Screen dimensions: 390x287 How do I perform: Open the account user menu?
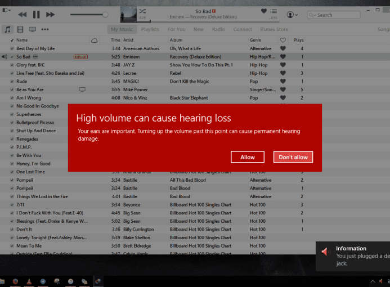pyautogui.click(x=292, y=15)
